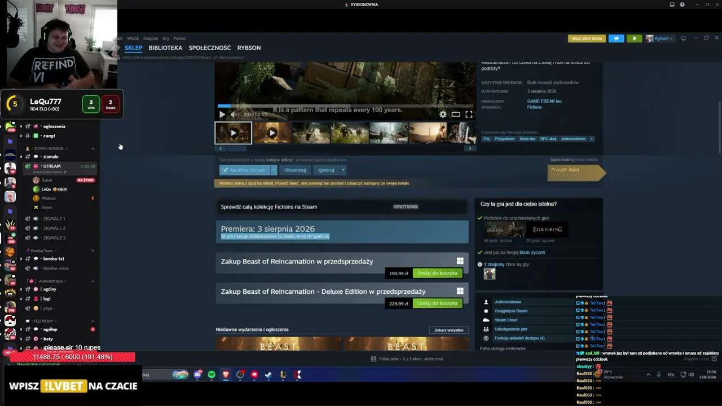Image resolution: width=722 pixels, height=406 pixels.
Task: Add channel to 'ZIOMY I RYBSON' category
Action: pos(93,148)
